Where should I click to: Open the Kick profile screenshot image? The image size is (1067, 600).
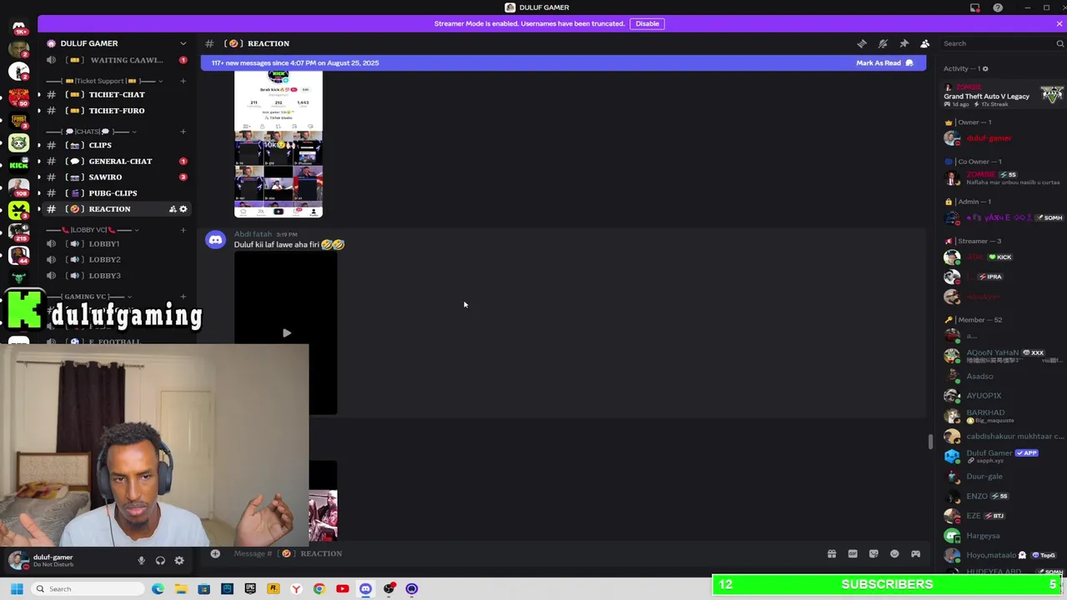click(278, 143)
